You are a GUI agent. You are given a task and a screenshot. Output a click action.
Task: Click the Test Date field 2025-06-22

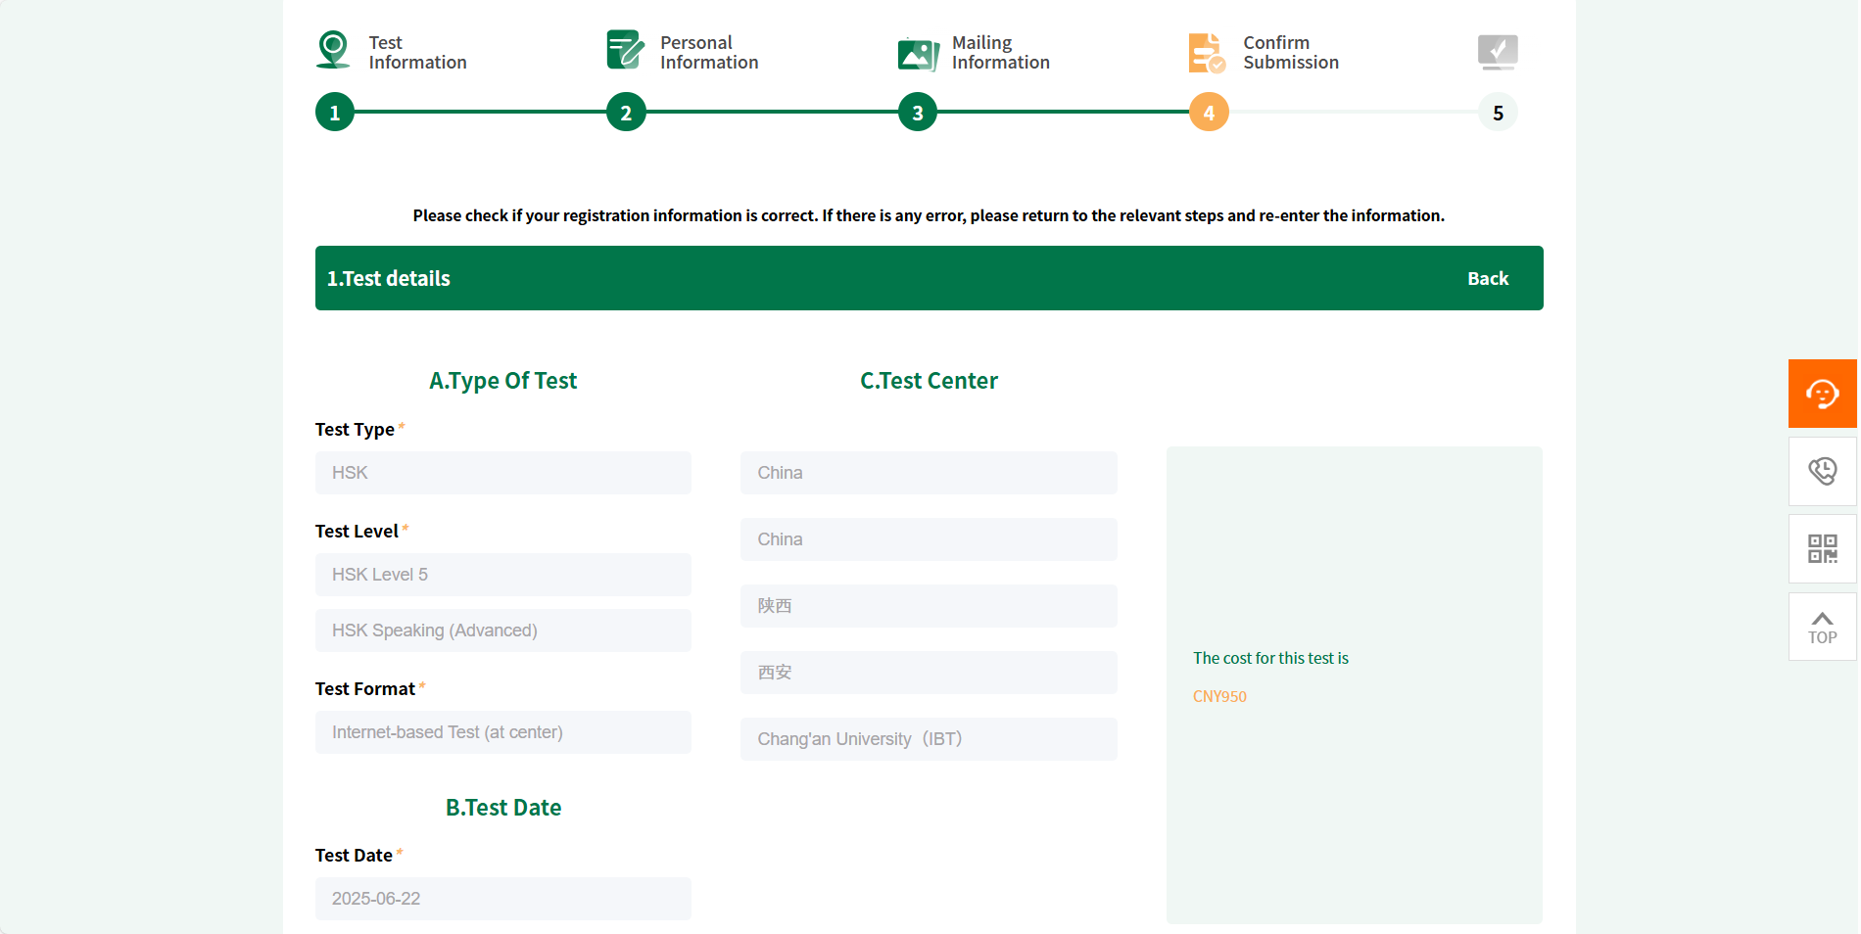tap(502, 899)
